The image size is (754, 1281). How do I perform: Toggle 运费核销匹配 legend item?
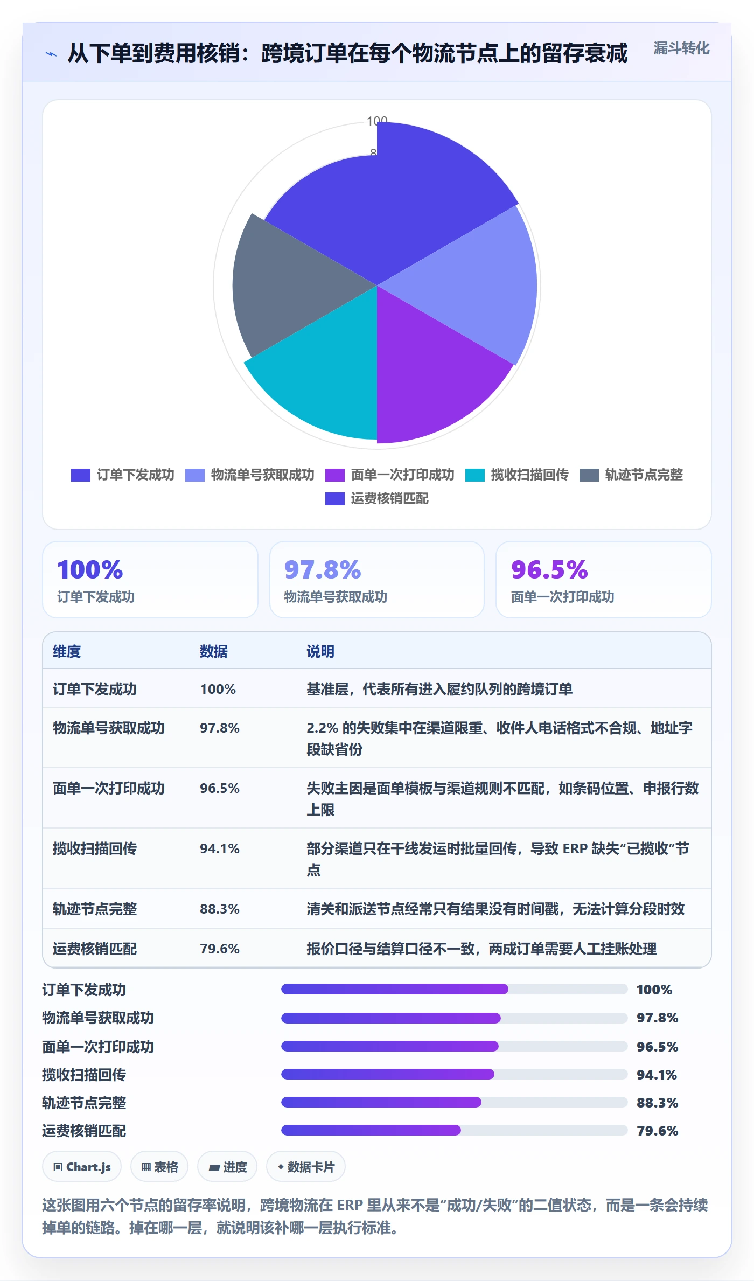[377, 499]
